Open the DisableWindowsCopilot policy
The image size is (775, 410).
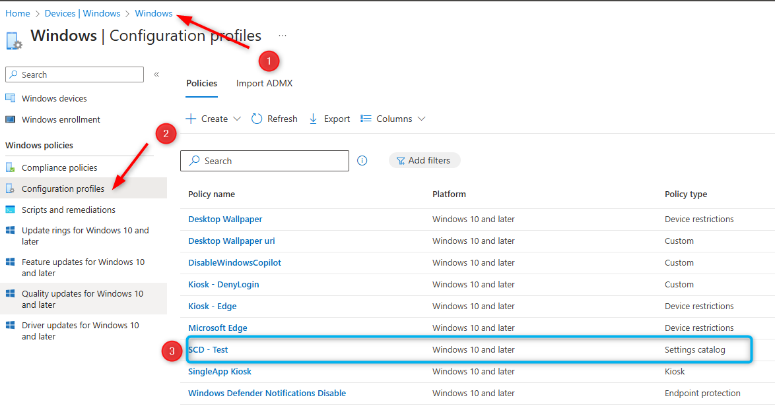[235, 262]
